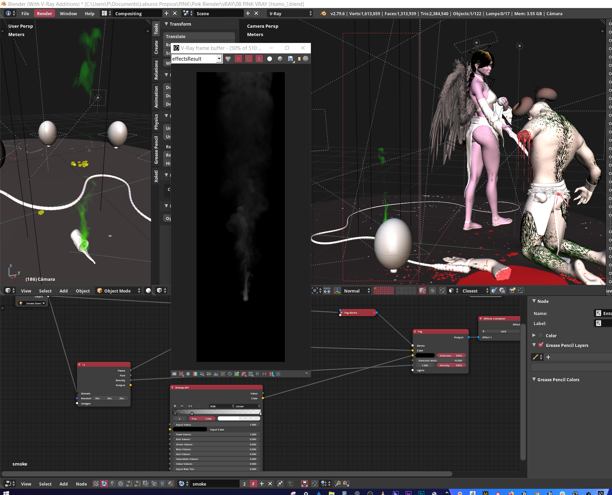
Task: Open Relations tab in tool shelf
Action: 156,70
